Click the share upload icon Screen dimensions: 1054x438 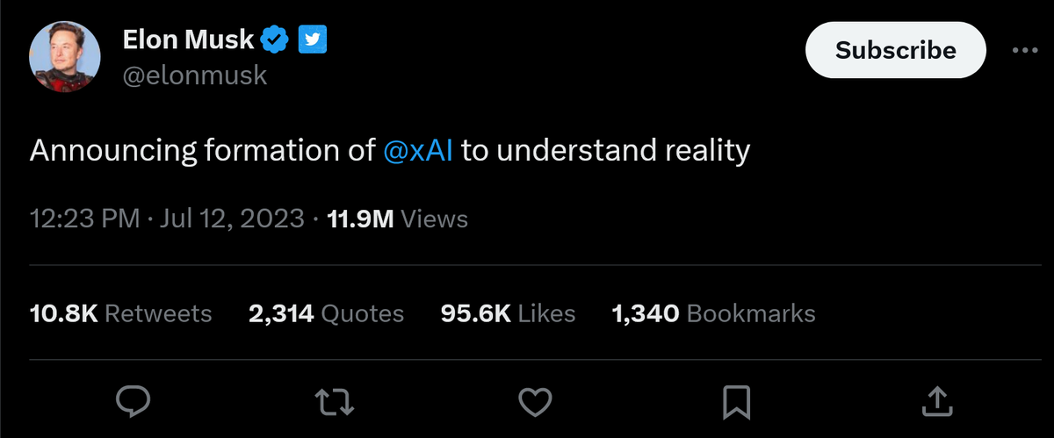(x=936, y=401)
